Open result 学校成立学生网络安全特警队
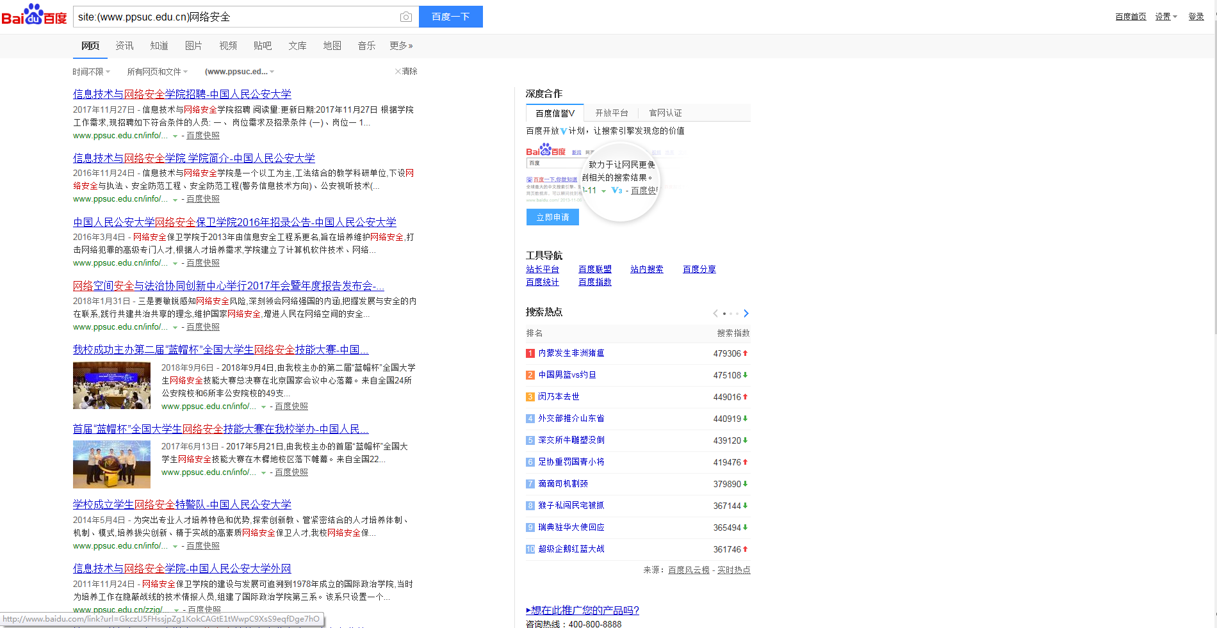1217x628 pixels. click(x=182, y=504)
